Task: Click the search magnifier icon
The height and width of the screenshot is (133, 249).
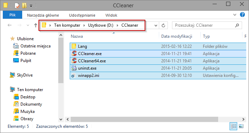Action: pos(237,25)
